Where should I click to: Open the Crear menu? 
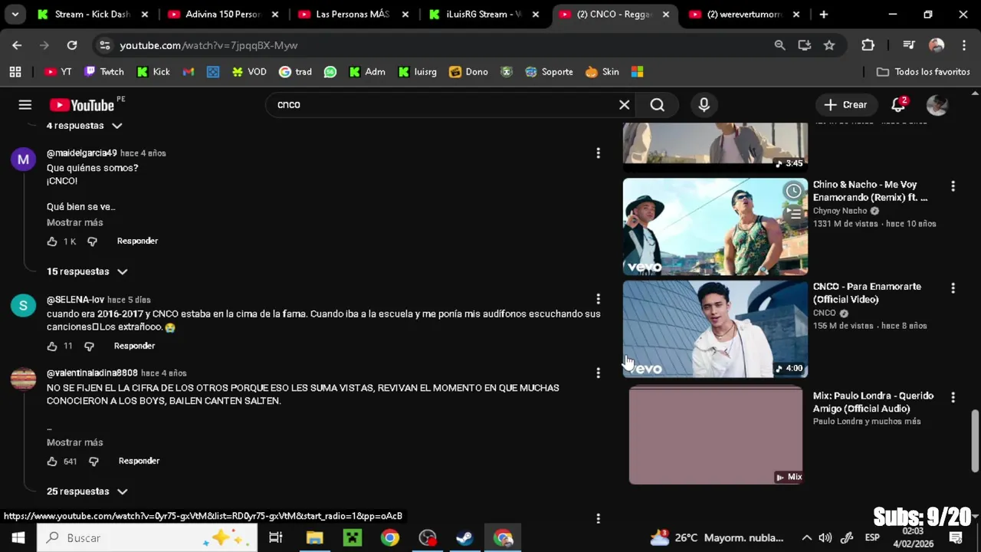845,105
